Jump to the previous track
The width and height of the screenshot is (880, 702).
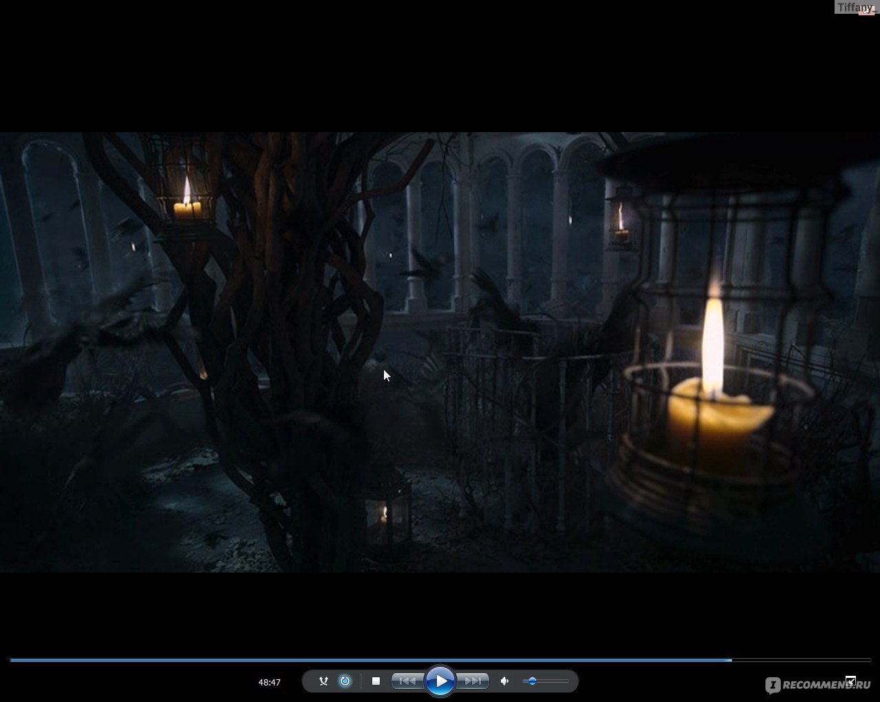[x=408, y=681]
